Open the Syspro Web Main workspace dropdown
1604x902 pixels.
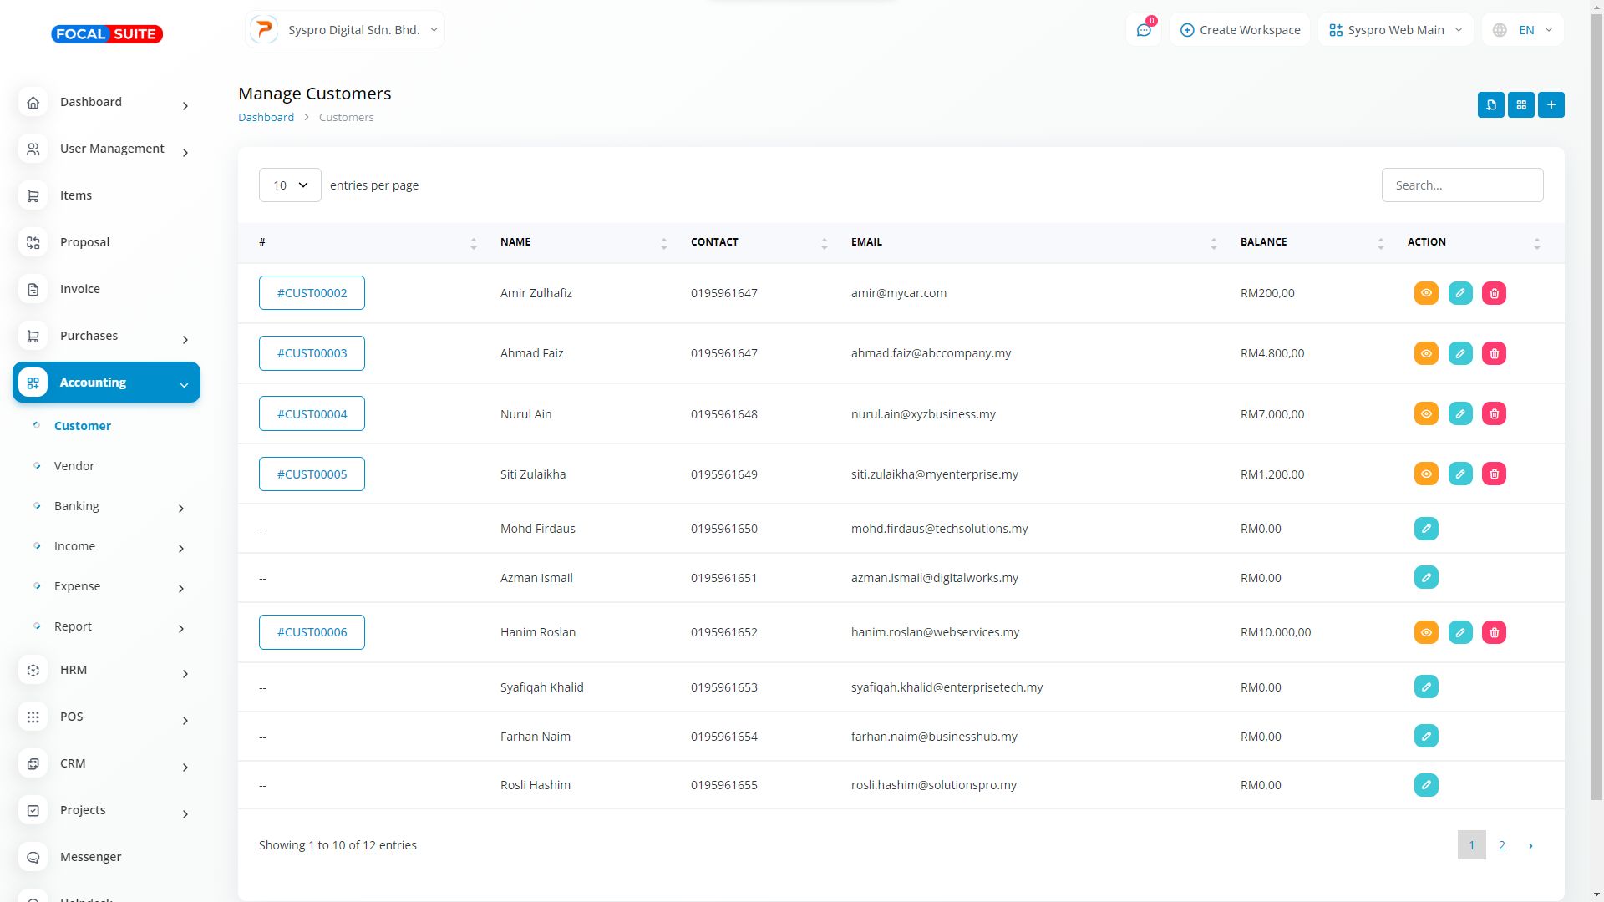pyautogui.click(x=1395, y=30)
